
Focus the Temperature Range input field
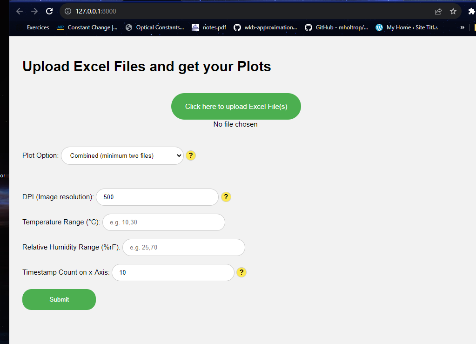[163, 222]
